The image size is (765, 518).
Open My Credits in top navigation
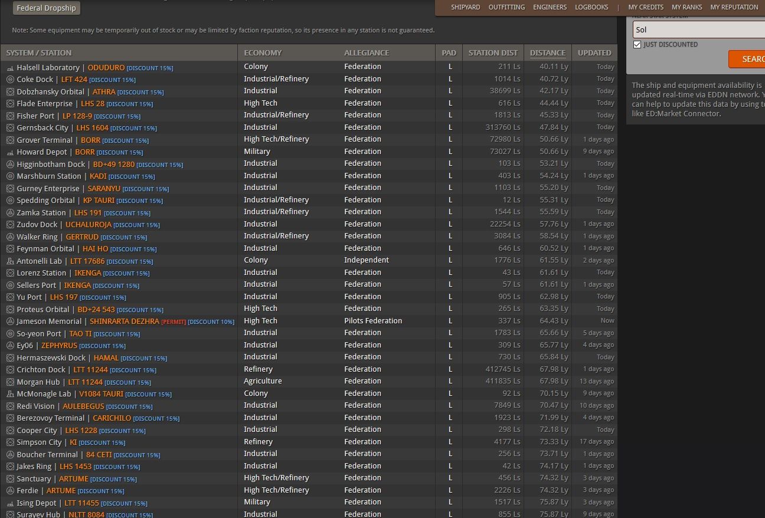click(x=646, y=7)
